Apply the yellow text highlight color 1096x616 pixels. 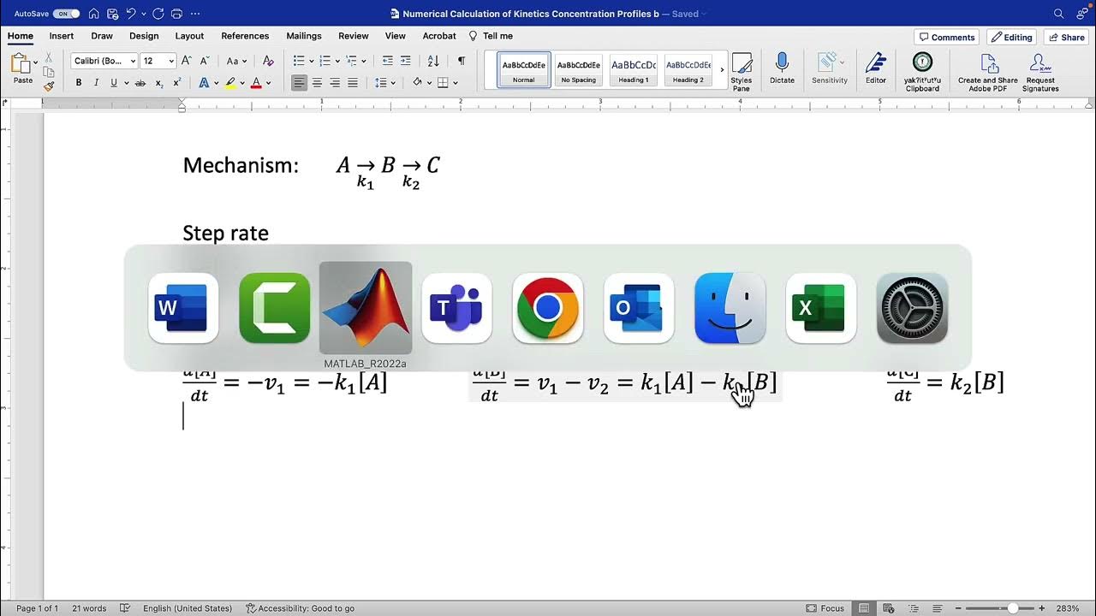[x=230, y=83]
